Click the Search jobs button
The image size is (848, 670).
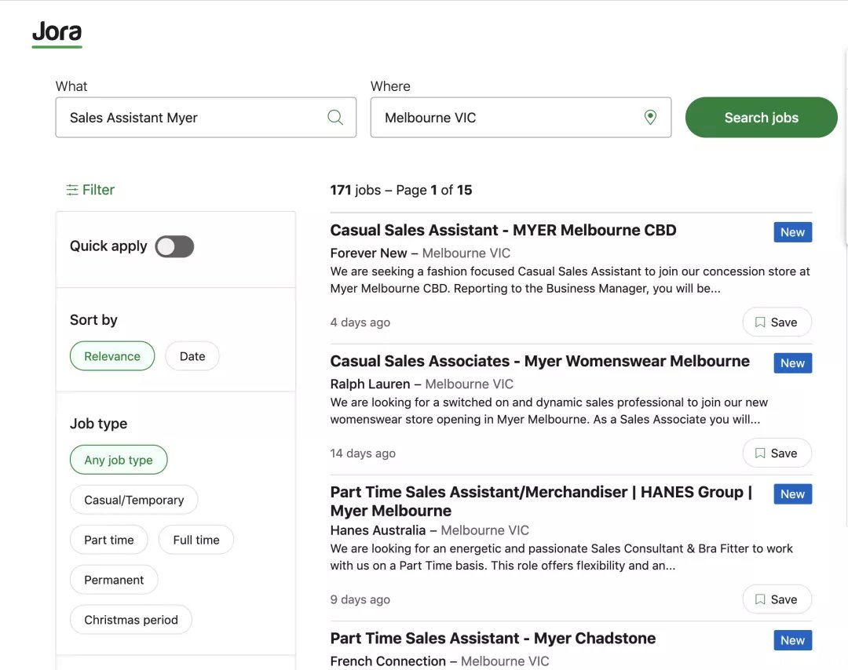click(761, 117)
